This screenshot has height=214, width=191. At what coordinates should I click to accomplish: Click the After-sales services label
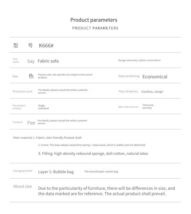(128, 107)
